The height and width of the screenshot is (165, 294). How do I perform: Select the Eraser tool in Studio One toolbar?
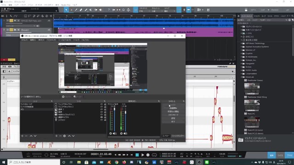tap(81, 10)
